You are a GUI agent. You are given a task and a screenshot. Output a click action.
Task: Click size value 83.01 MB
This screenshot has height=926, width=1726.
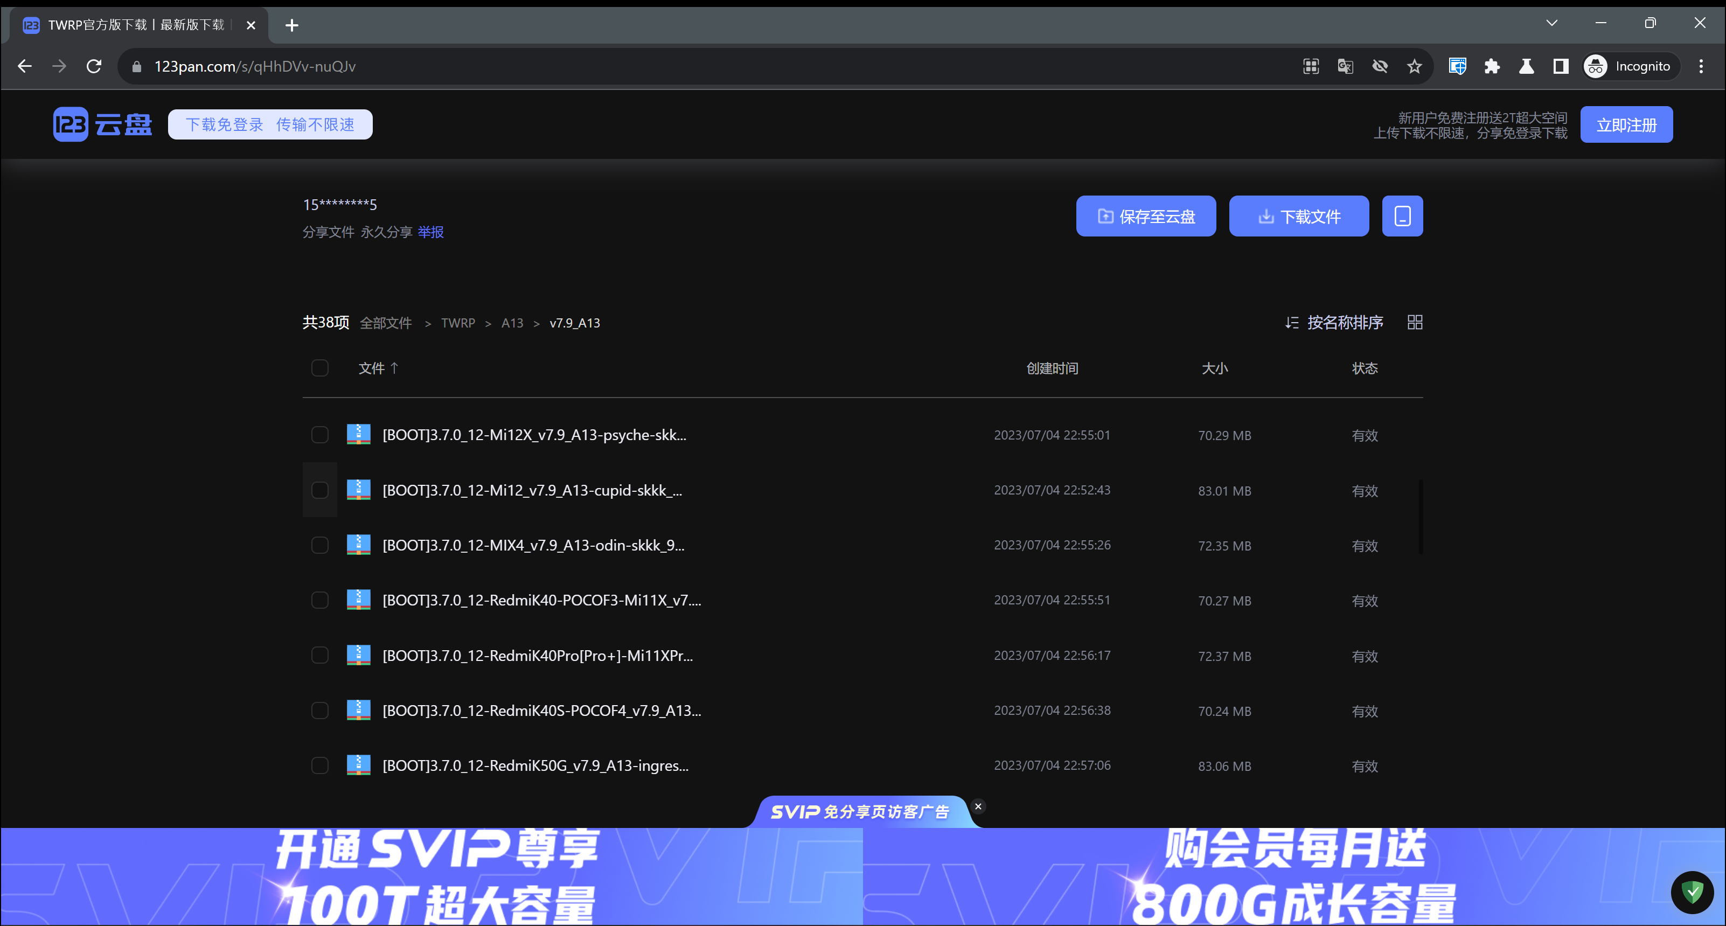pos(1224,490)
